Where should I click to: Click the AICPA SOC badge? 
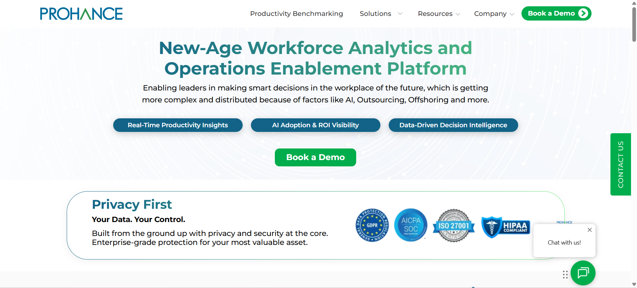[411, 225]
